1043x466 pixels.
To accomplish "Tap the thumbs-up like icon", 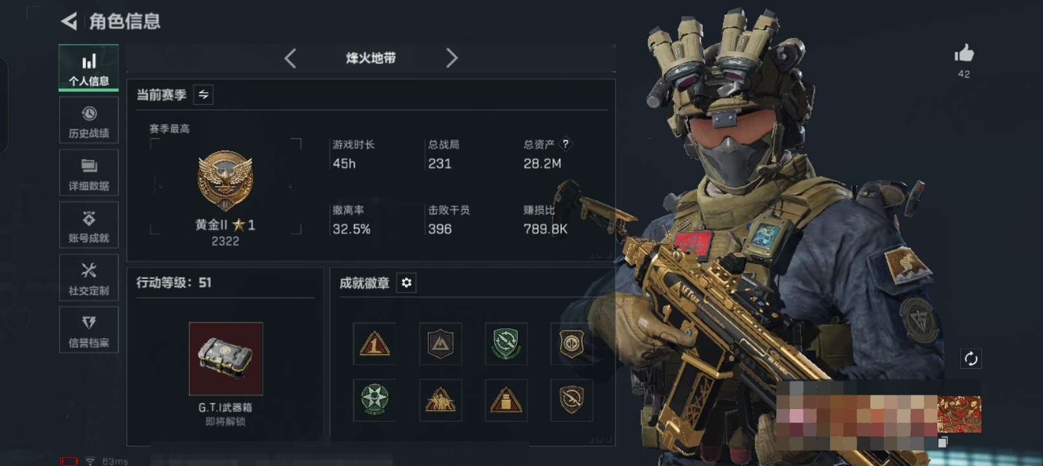I will 964,53.
